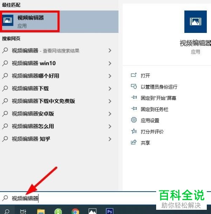
Task: Click search icon beside 视频编辑器下载中文免费版
Action: point(5,101)
